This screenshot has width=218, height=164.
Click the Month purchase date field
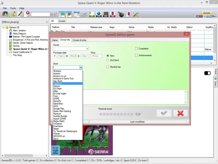coord(72,56)
